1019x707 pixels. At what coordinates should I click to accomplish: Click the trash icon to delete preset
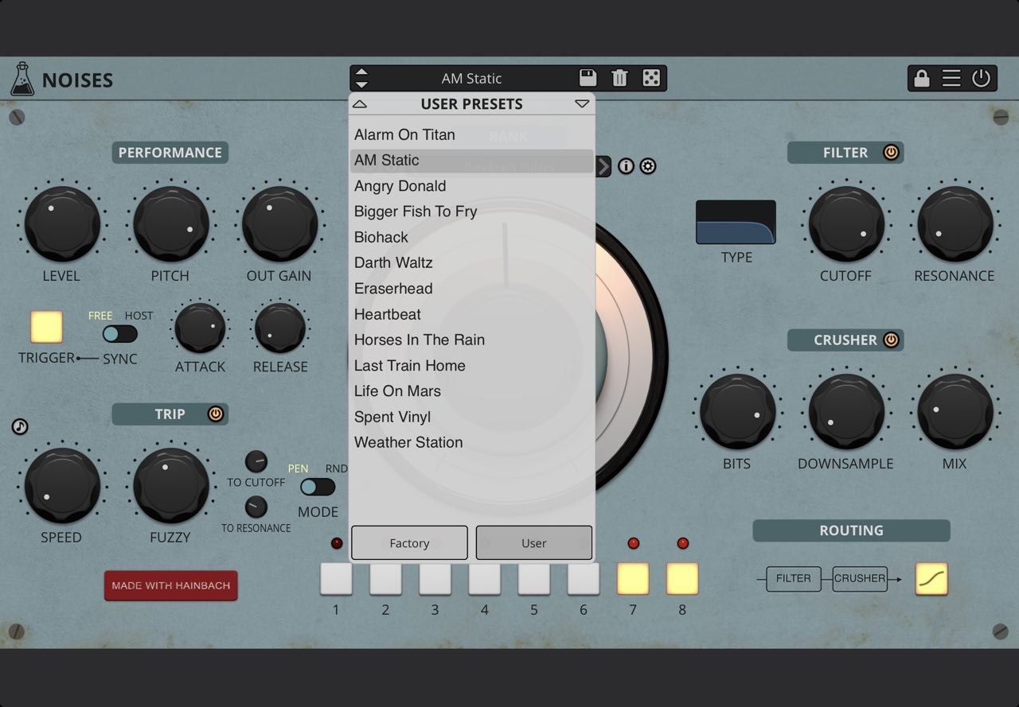coord(619,78)
